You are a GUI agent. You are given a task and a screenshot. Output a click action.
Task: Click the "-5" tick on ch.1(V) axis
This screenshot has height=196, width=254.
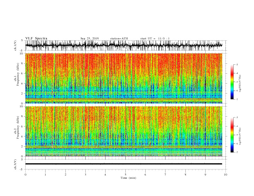click(22, 51)
